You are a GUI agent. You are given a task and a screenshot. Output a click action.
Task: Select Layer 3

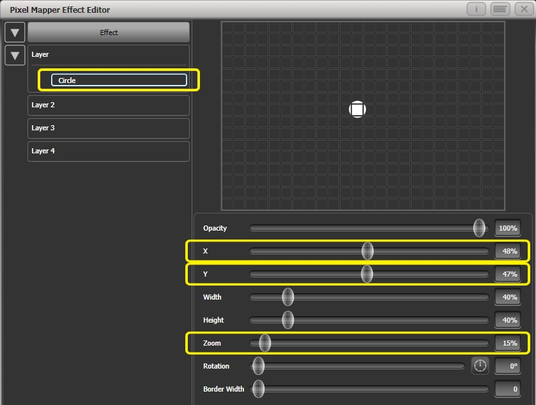pos(108,128)
